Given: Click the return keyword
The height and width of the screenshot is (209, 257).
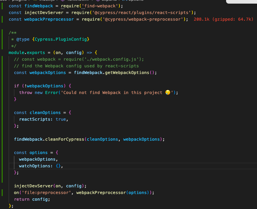Looking at the screenshot, I should tap(22, 199).
